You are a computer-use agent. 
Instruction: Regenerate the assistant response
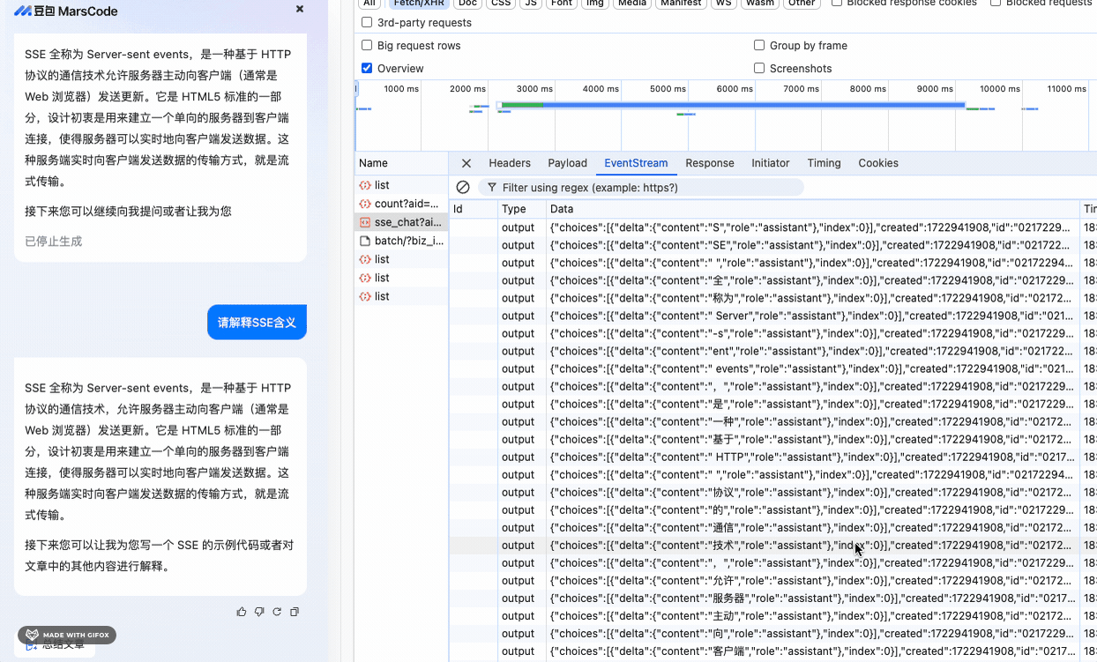pyautogui.click(x=277, y=612)
